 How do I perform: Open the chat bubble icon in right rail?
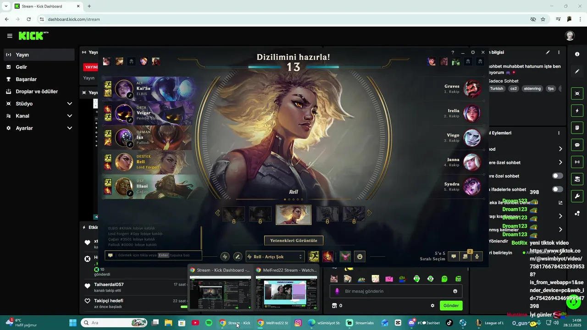577,145
